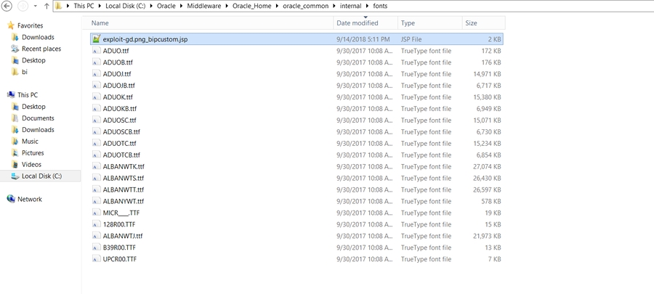Click the font icon beside ALBANWTK.ttf
The width and height of the screenshot is (654, 294).
pyautogui.click(x=97, y=166)
